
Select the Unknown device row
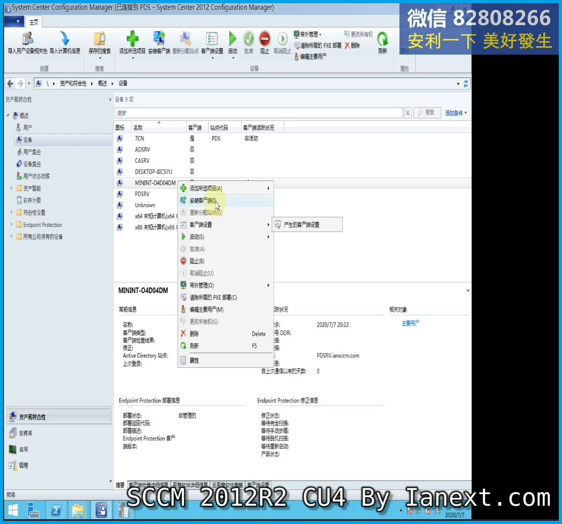coord(146,205)
